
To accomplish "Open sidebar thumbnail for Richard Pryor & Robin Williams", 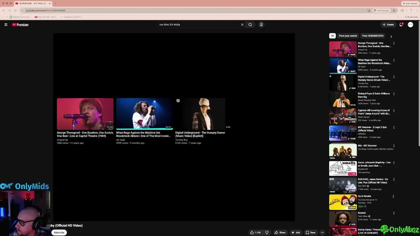I will 343,99.
